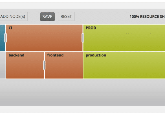
Task: Select the green PROD group block
Action: pyautogui.click(x=124, y=38)
